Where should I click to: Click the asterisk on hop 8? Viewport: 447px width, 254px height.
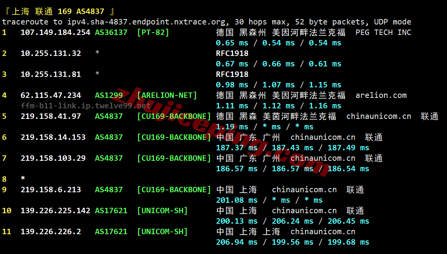coord(22,179)
